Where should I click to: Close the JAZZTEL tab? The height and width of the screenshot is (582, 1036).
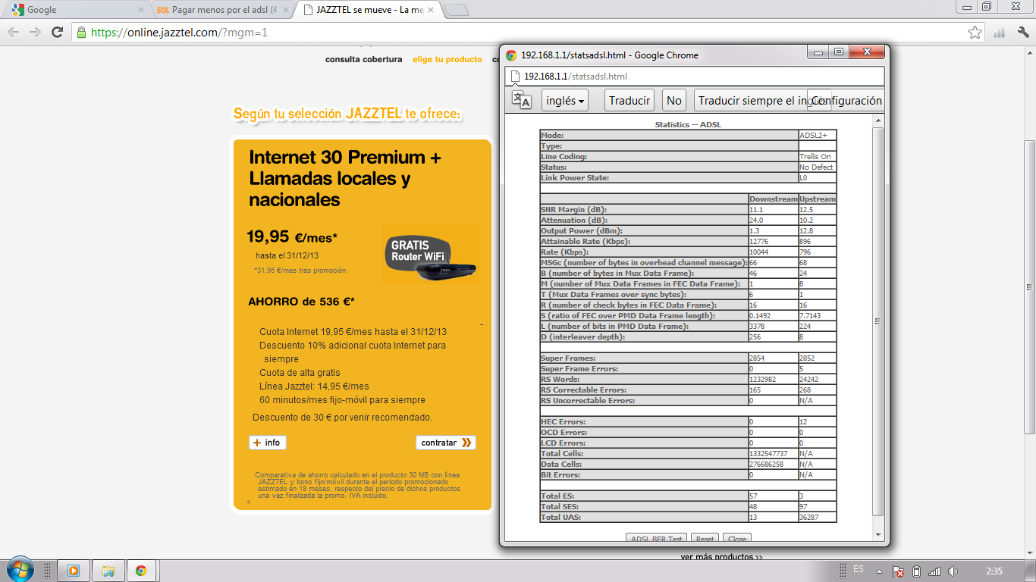point(432,11)
